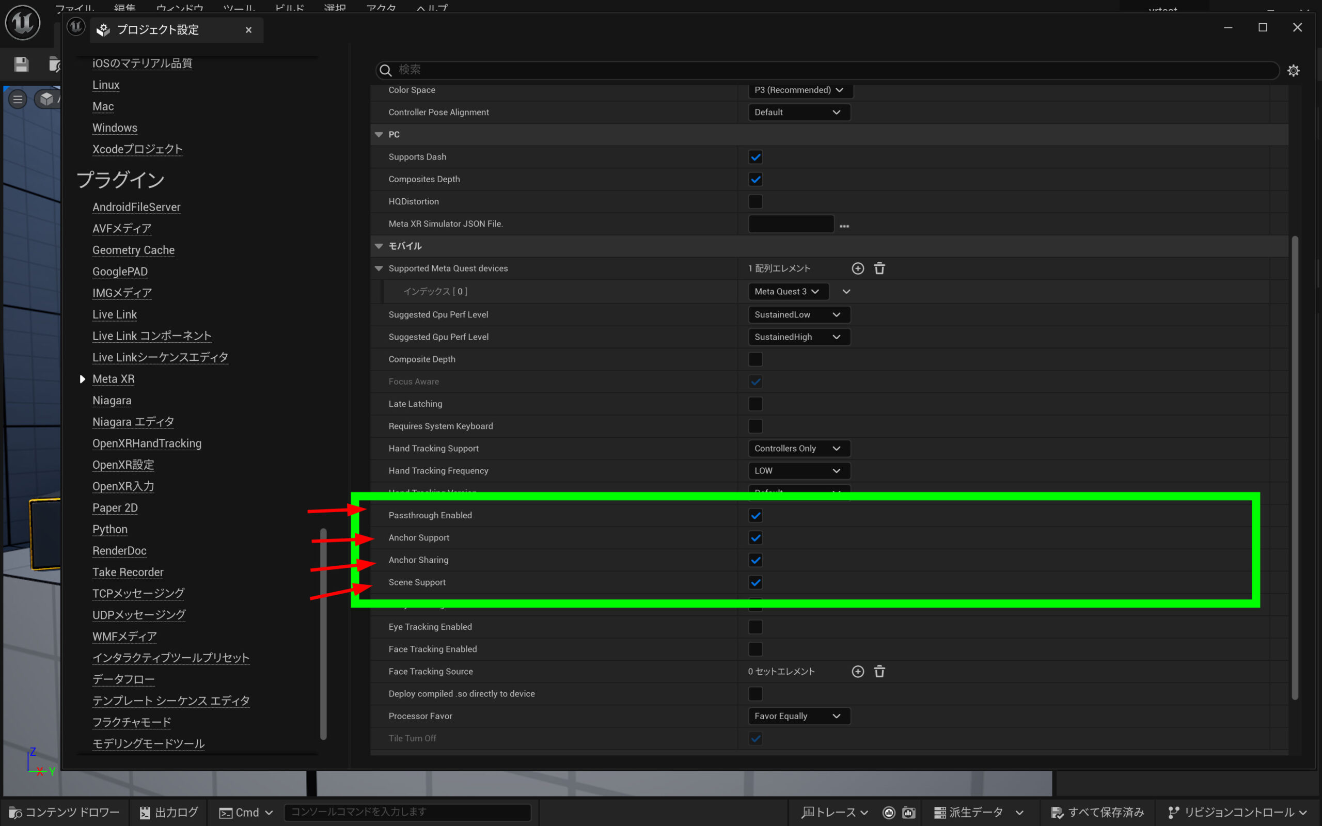The width and height of the screenshot is (1322, 826).
Task: Uncheck Passthrough Enabled checkbox
Action: tap(755, 515)
